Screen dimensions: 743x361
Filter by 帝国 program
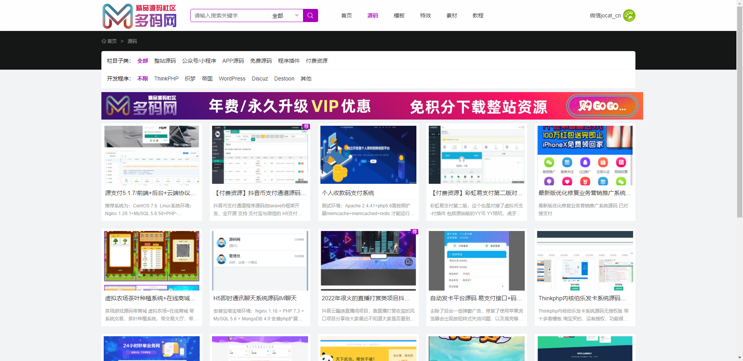pyautogui.click(x=207, y=79)
